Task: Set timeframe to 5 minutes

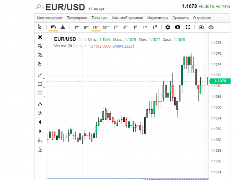Action: pyautogui.click(x=86, y=27)
